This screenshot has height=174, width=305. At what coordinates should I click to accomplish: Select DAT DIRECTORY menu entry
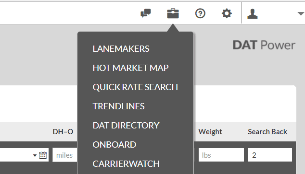point(126,126)
